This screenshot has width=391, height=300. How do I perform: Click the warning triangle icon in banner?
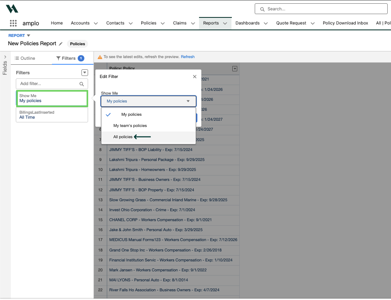coord(100,57)
